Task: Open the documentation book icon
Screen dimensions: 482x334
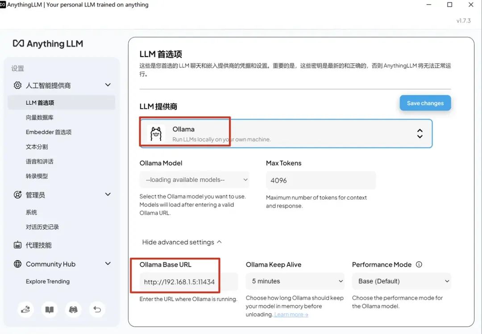Action: tap(50, 309)
